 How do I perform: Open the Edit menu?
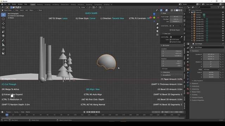9,4
